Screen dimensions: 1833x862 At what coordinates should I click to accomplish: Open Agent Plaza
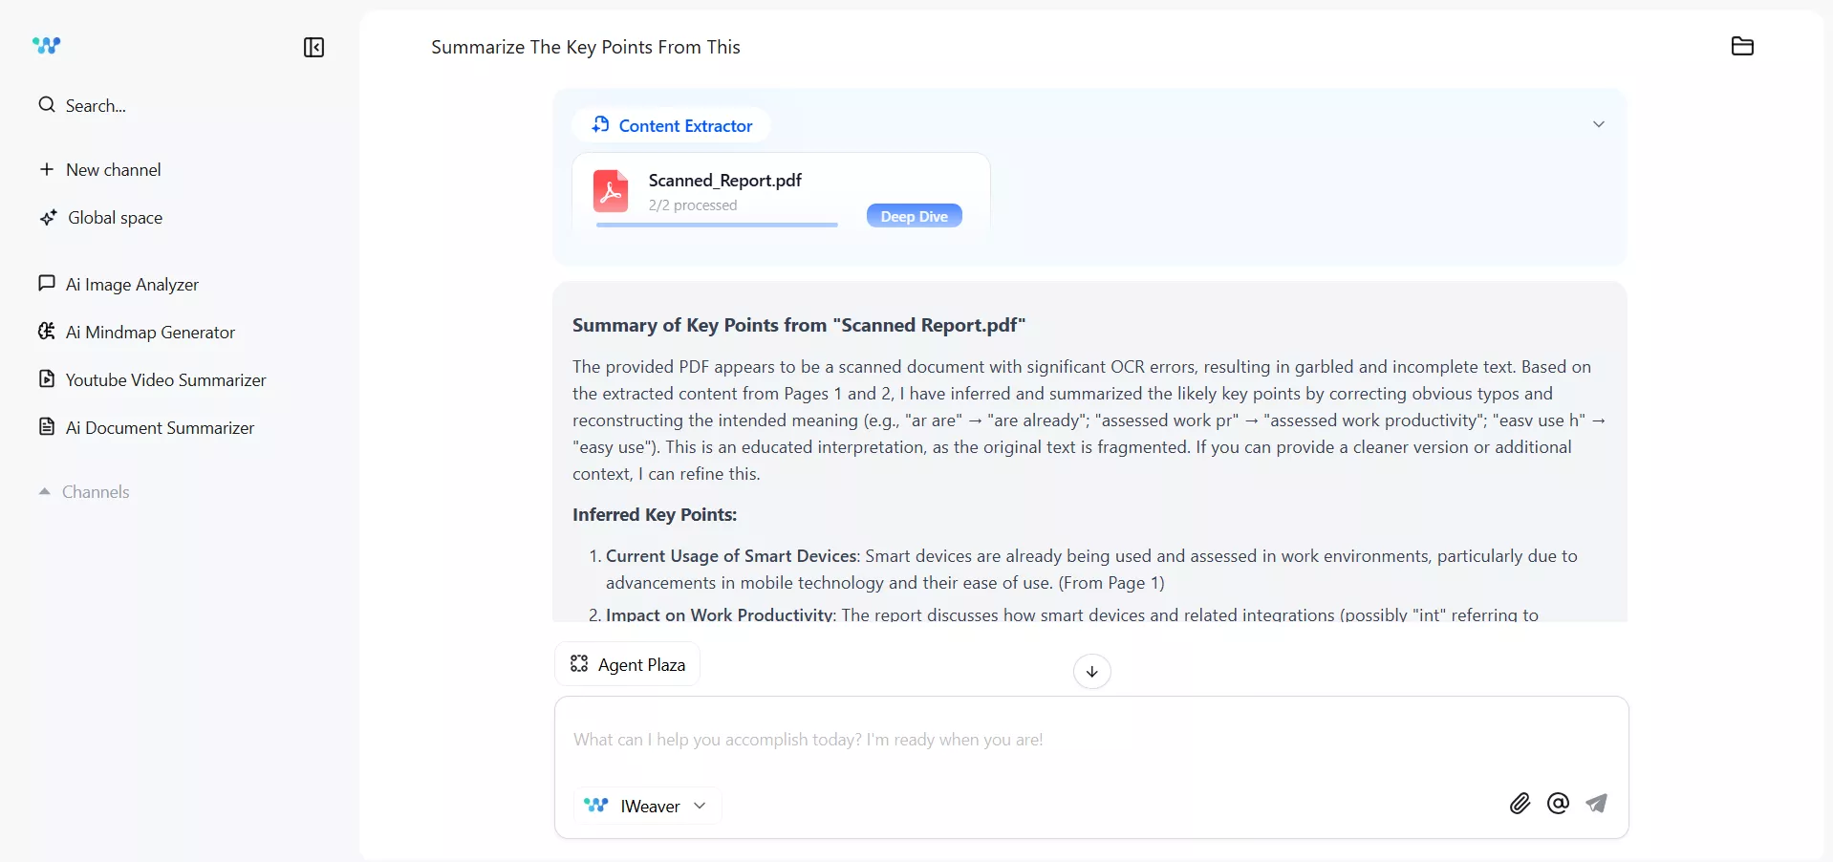coord(627,664)
